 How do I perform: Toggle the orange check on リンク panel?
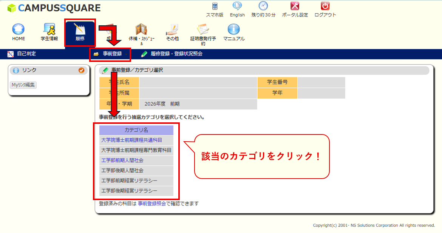click(x=82, y=70)
